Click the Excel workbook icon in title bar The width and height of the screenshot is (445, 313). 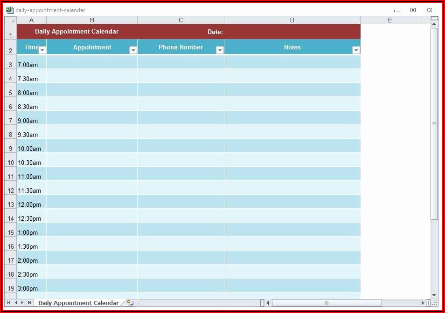(9, 10)
